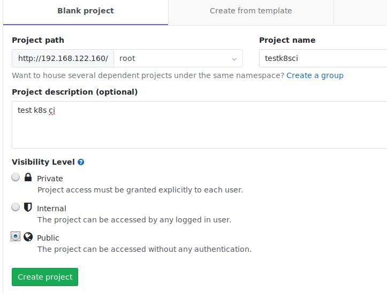Switch to Create from template tab
Image resolution: width=387 pixels, height=293 pixels.
pyautogui.click(x=251, y=11)
